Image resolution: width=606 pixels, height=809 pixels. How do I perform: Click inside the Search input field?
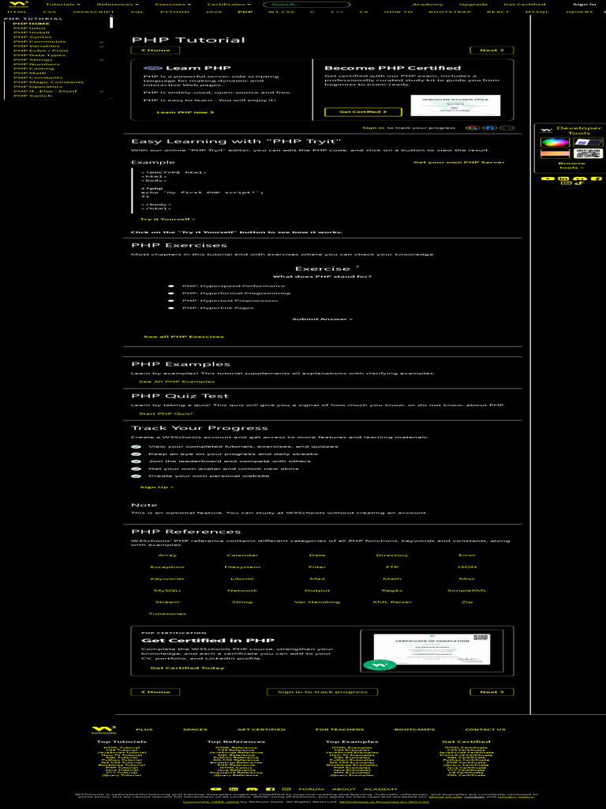click(x=307, y=5)
